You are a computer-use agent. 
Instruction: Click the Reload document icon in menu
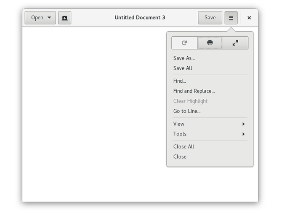point(184,43)
